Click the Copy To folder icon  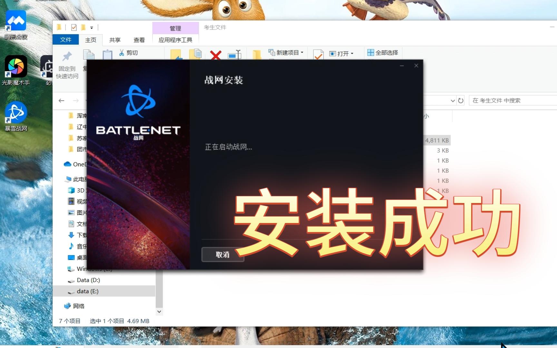(196, 54)
